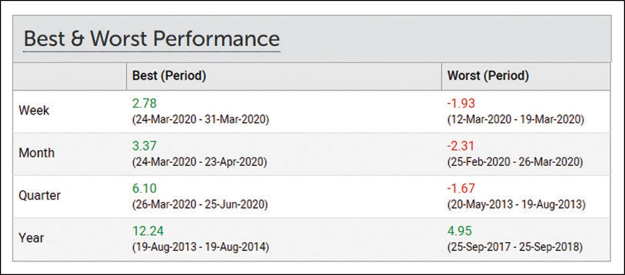Select the Year row label

31,238
